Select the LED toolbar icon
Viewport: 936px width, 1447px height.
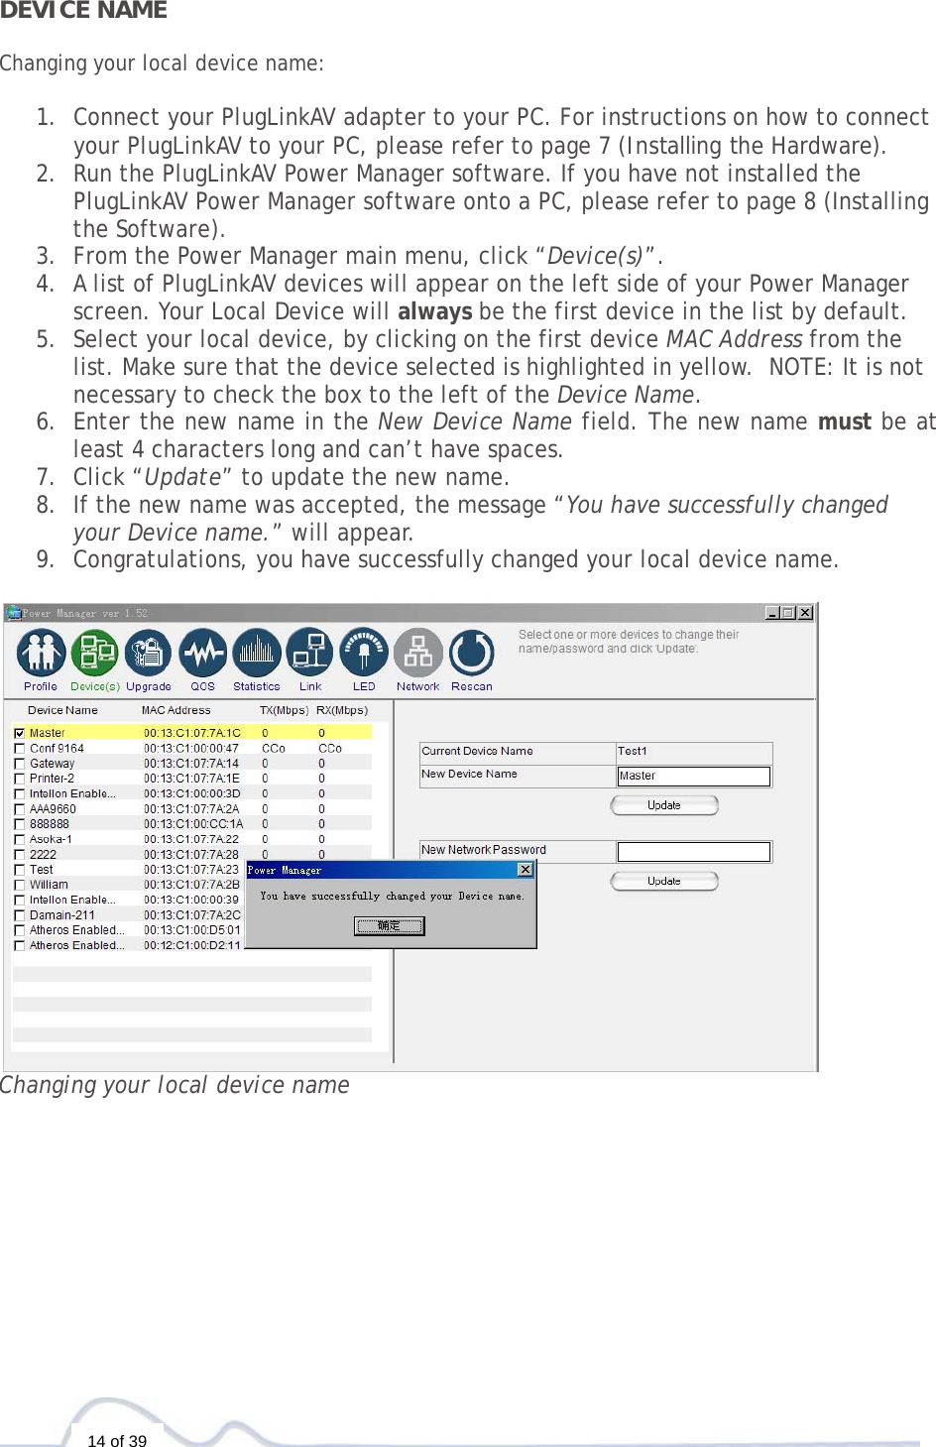point(363,653)
